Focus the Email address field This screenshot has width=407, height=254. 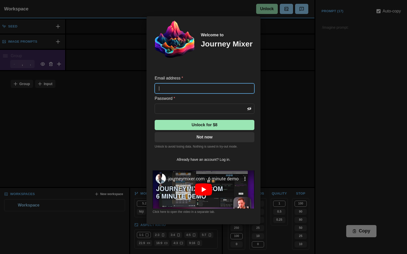[x=205, y=88]
